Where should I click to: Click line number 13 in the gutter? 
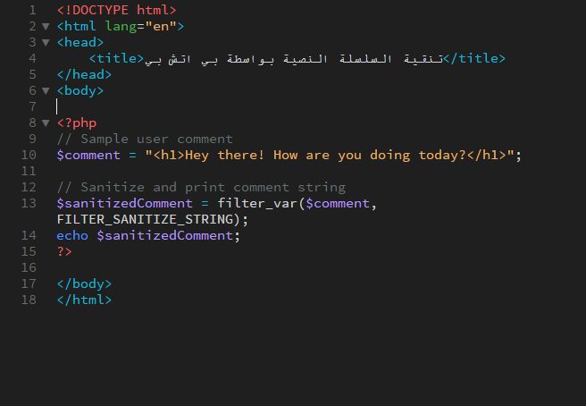[29, 203]
